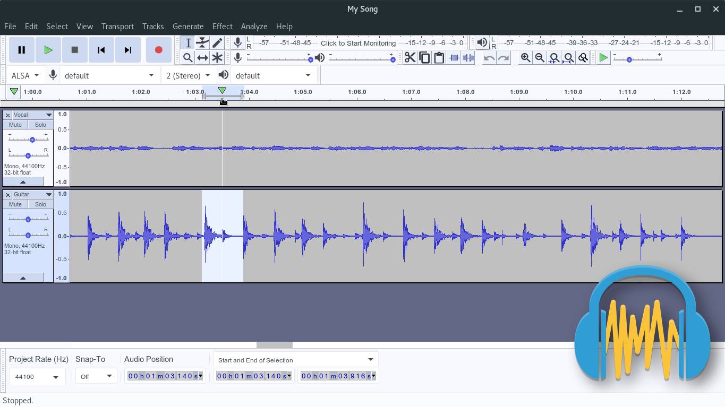Select the Time Shift tool

coord(202,58)
